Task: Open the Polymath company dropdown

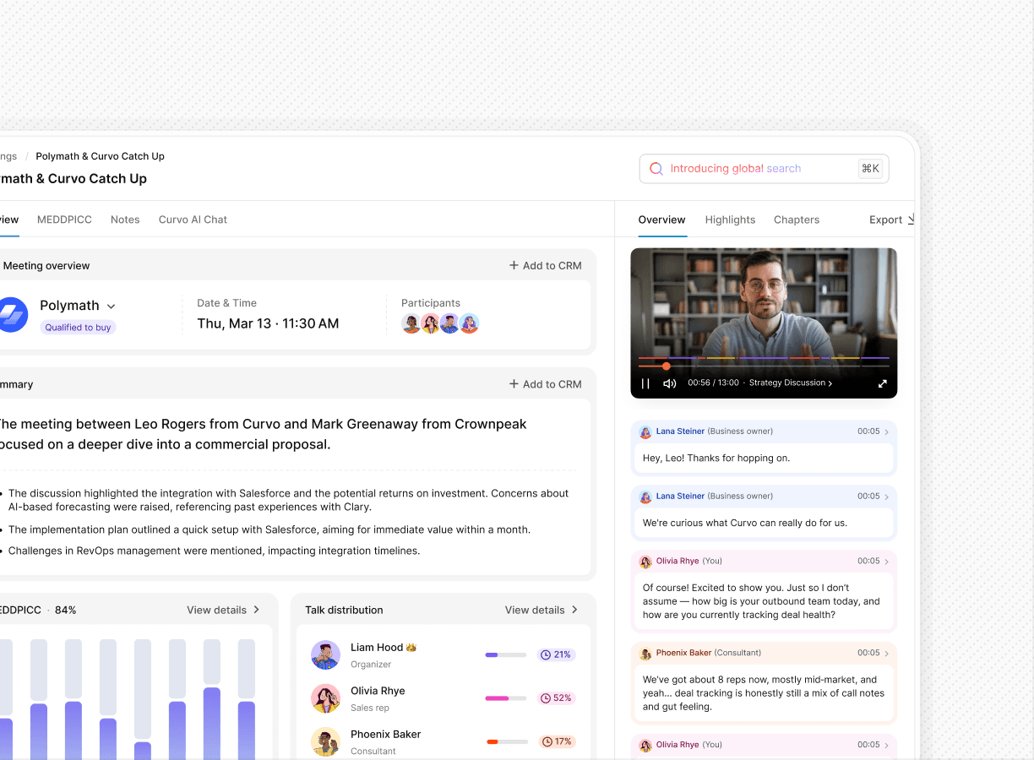Action: coord(111,307)
